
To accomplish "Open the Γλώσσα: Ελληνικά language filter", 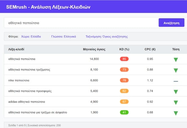I will [x=64, y=37].
